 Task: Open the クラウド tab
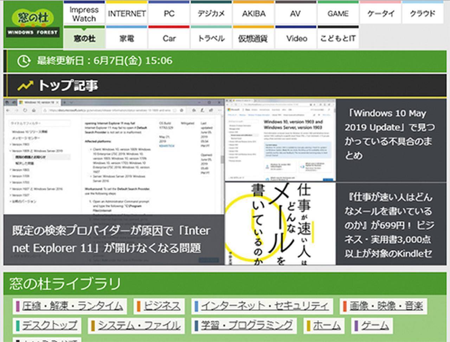pos(423,13)
